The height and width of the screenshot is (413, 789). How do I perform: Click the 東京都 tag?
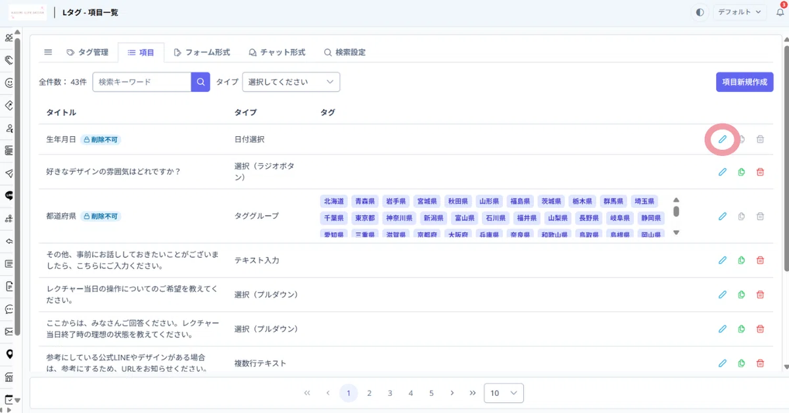click(x=365, y=218)
